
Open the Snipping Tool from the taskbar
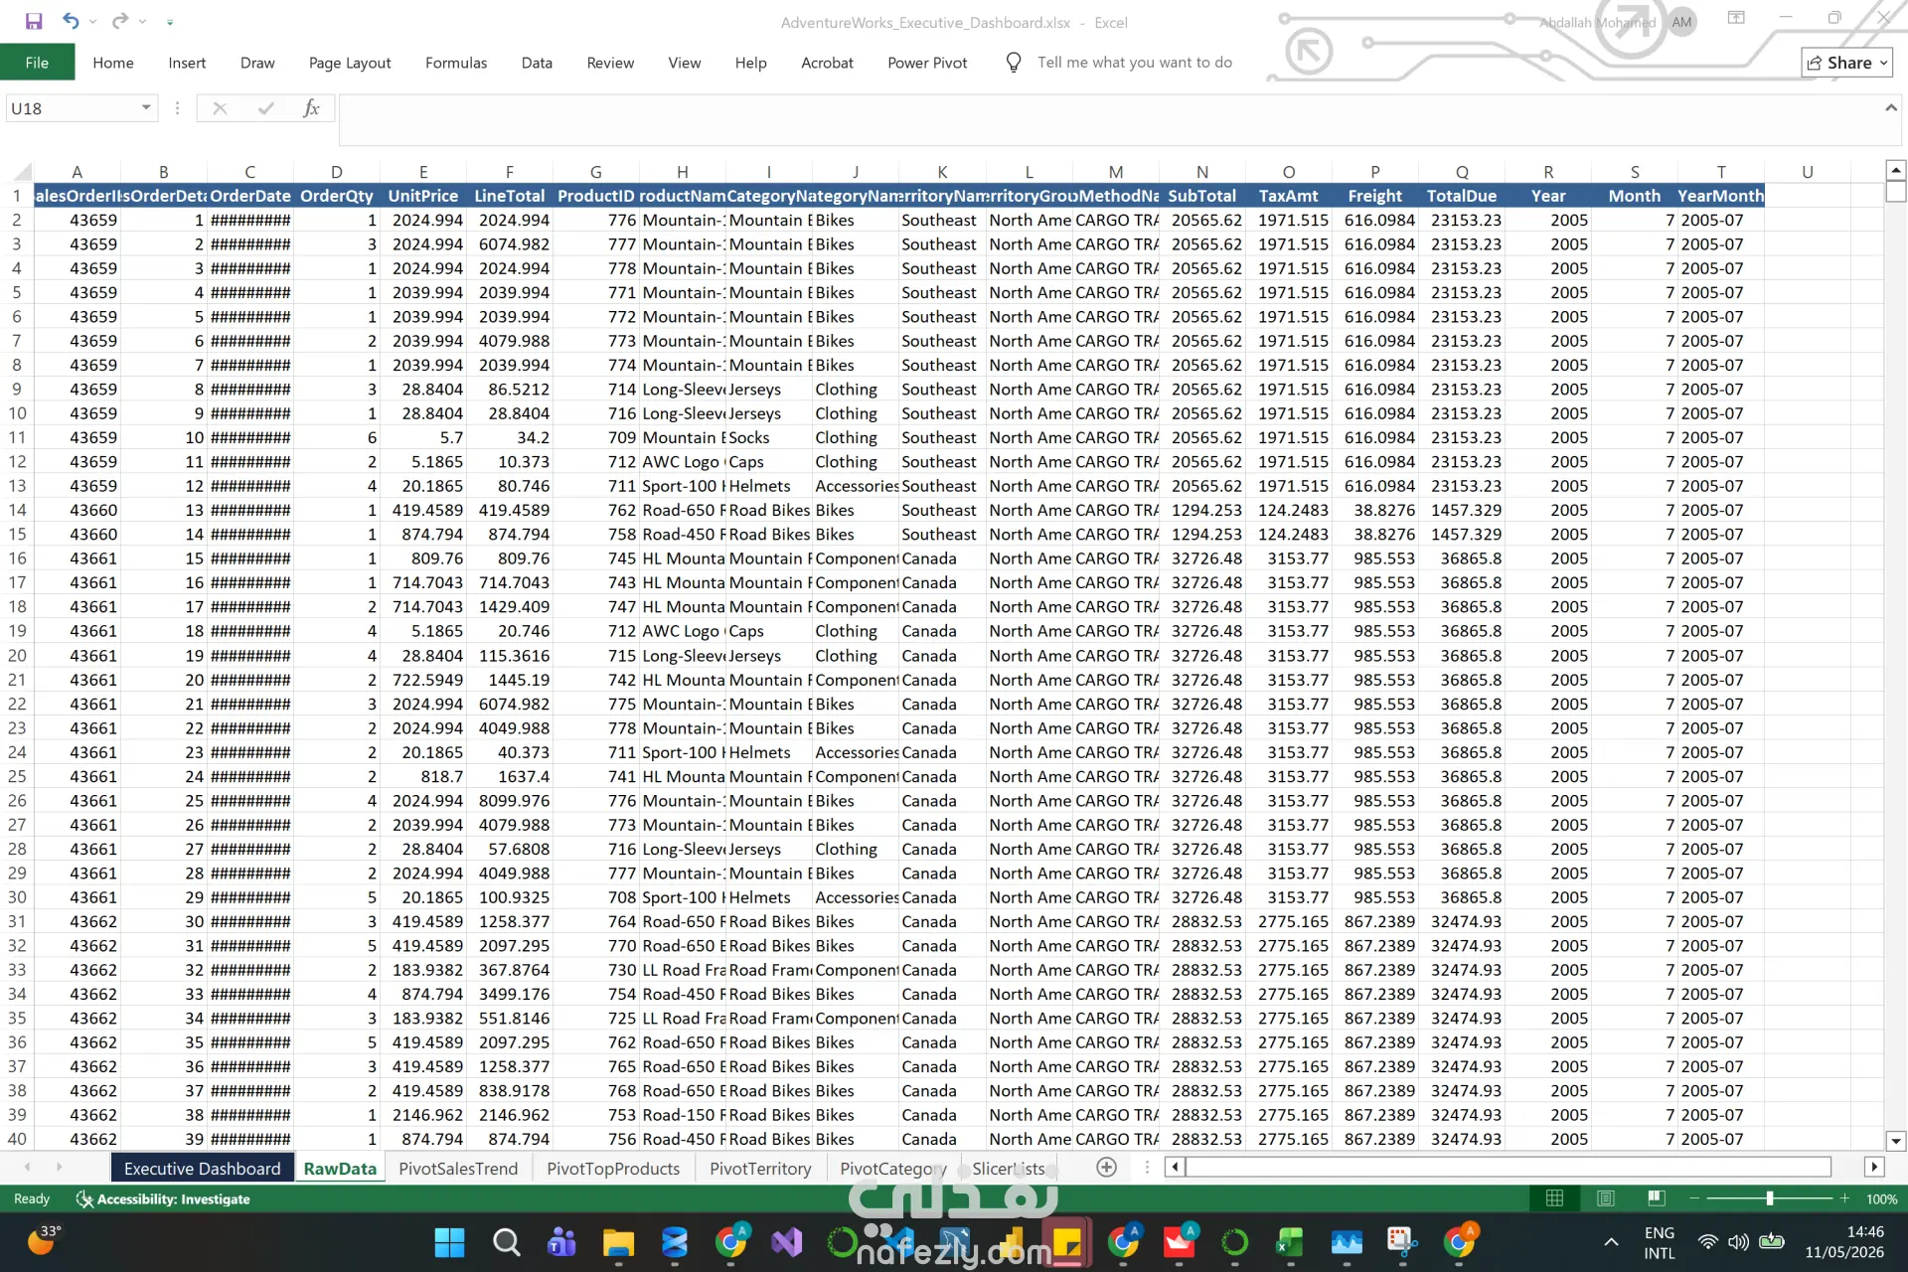point(1402,1242)
